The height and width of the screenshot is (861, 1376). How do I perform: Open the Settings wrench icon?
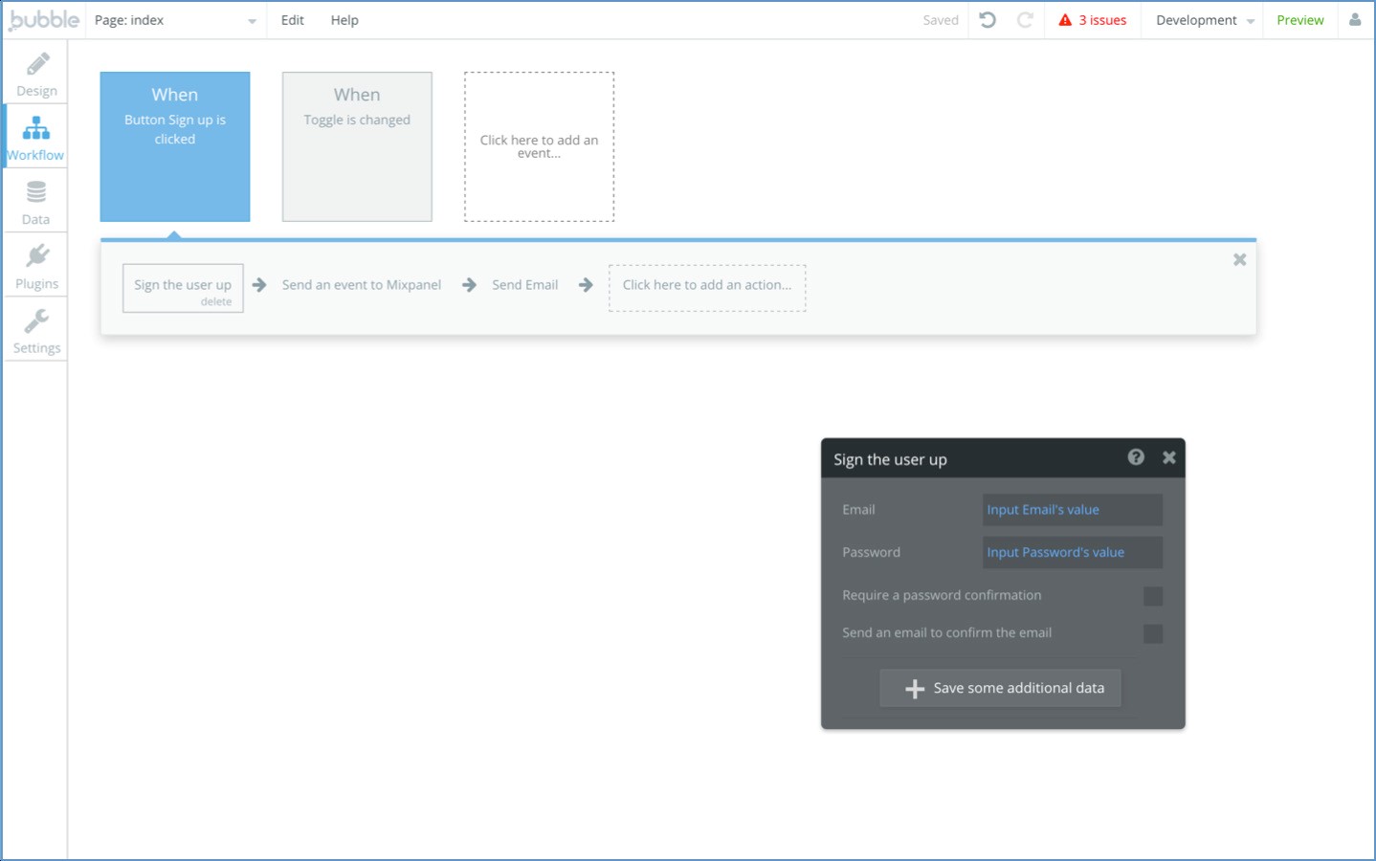click(37, 320)
